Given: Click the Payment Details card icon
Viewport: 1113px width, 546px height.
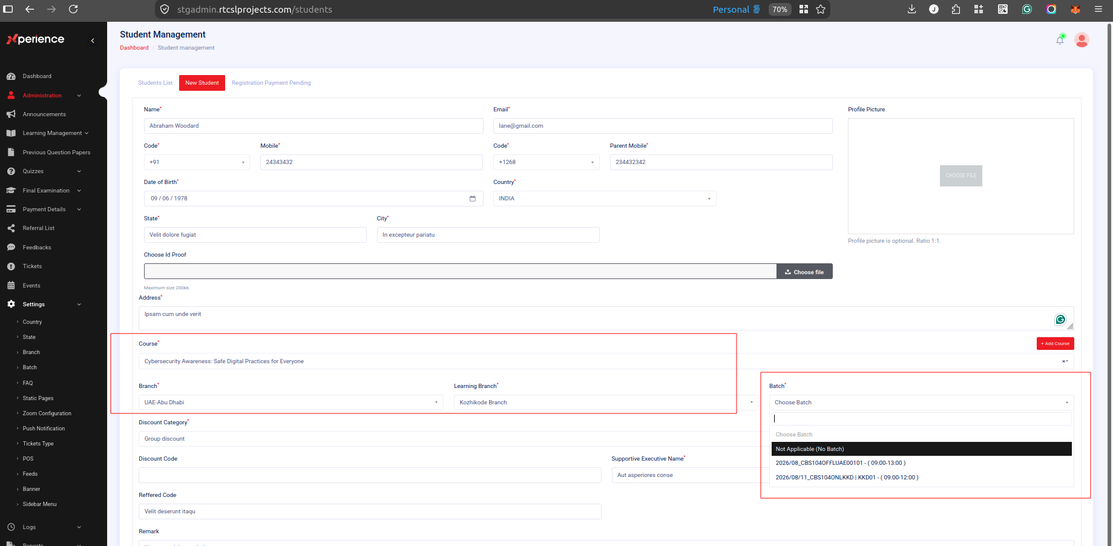Looking at the screenshot, I should point(11,209).
